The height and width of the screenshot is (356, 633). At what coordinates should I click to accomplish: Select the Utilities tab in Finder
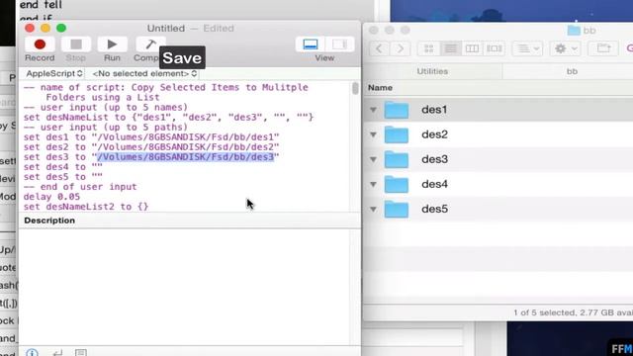[x=432, y=71]
